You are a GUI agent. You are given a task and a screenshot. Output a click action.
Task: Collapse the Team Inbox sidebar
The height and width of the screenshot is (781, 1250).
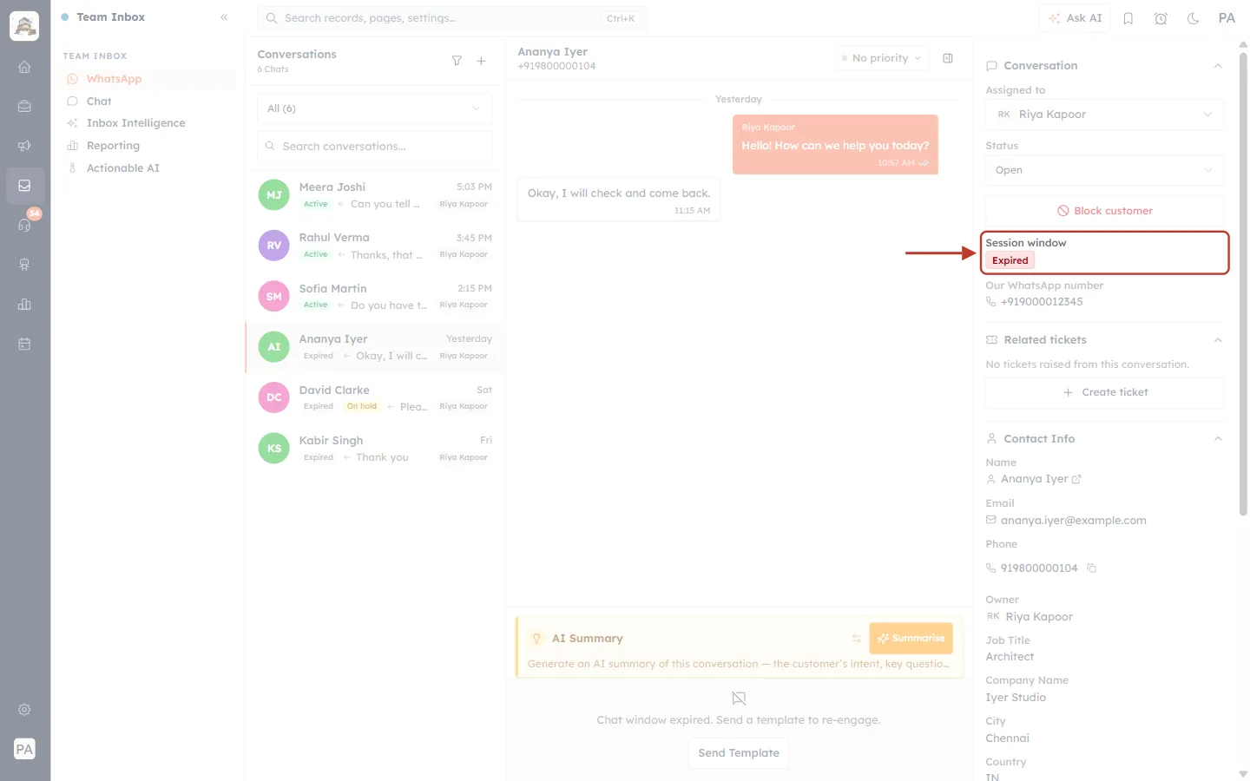click(224, 17)
